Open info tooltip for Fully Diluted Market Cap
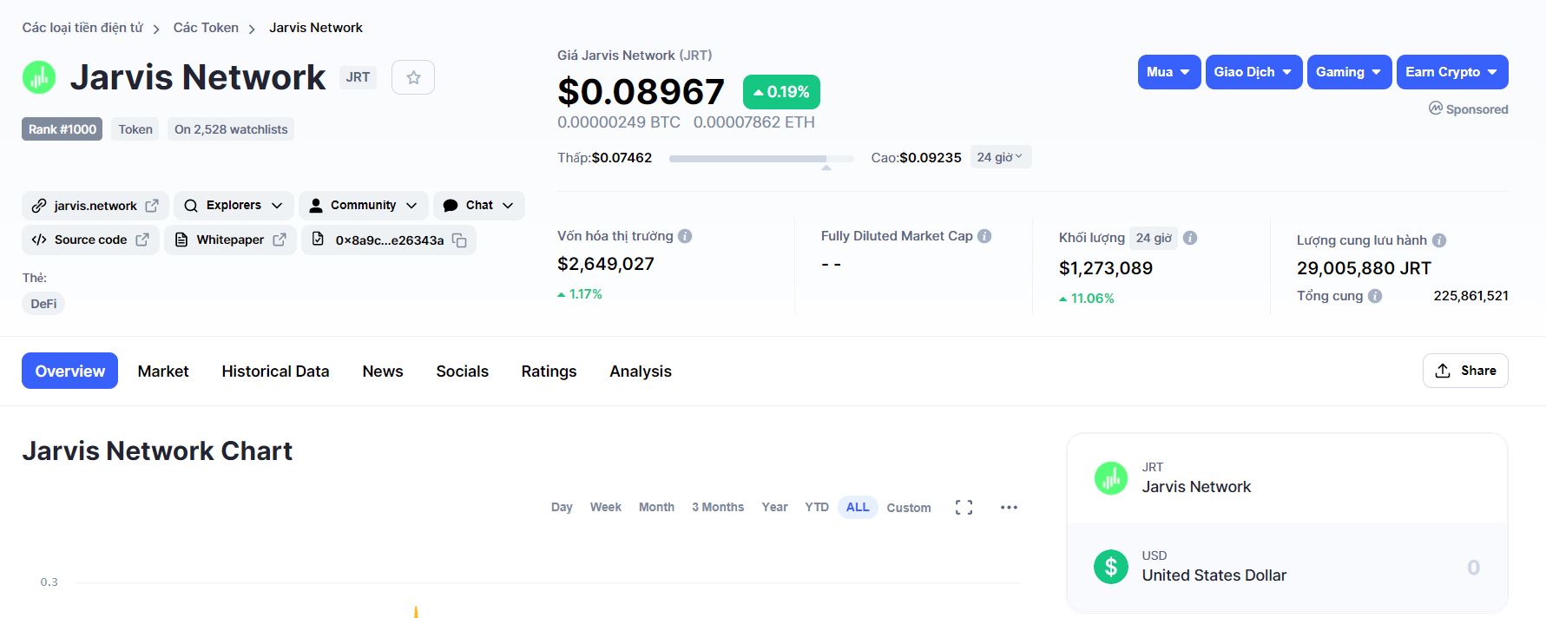 [984, 236]
